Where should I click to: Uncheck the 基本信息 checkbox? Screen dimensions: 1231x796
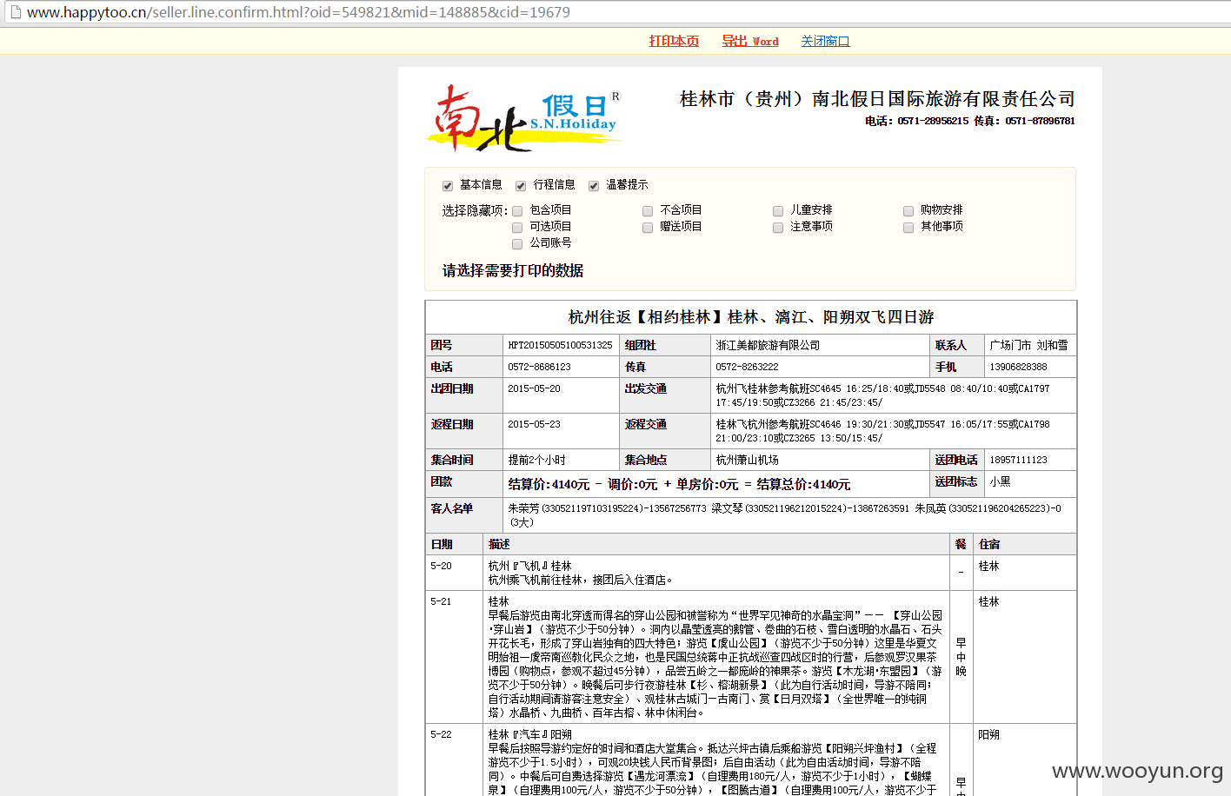pos(448,186)
